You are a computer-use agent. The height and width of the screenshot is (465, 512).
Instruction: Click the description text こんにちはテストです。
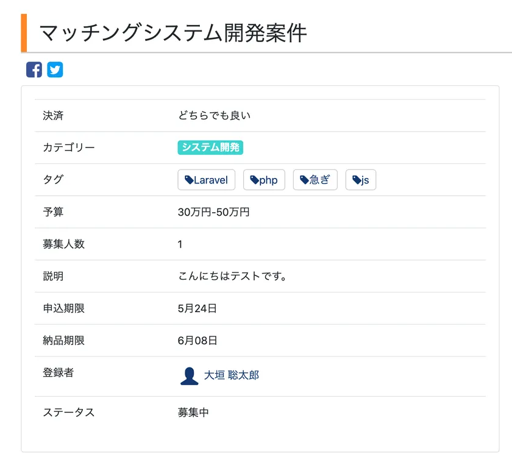[232, 276]
